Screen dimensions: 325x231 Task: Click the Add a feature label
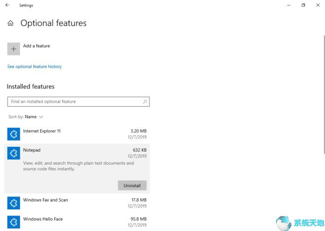pos(36,46)
